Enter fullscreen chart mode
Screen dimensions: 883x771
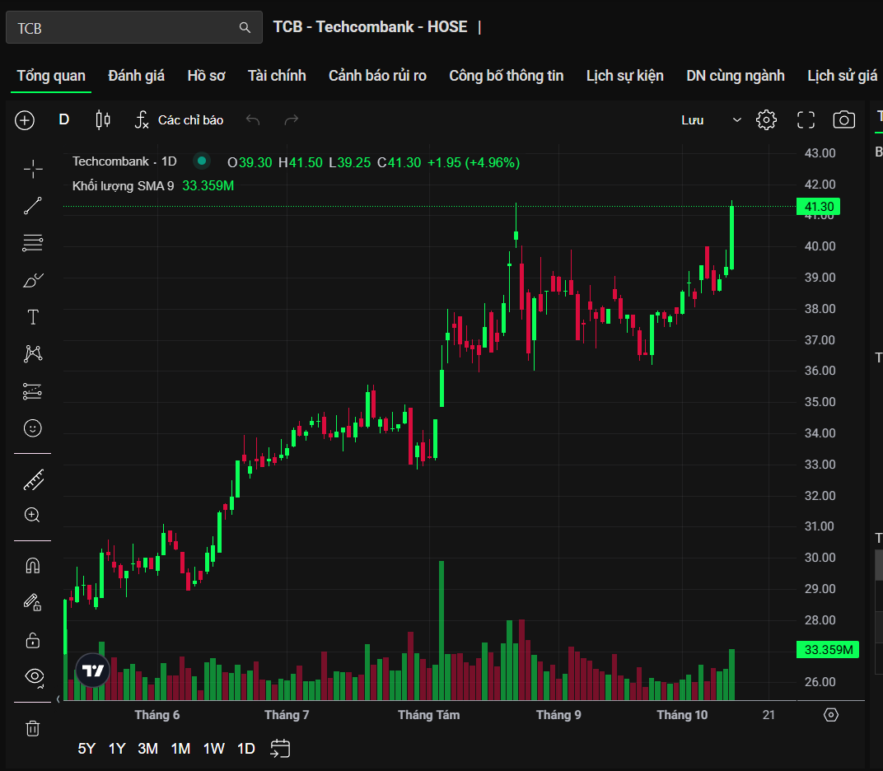(806, 120)
